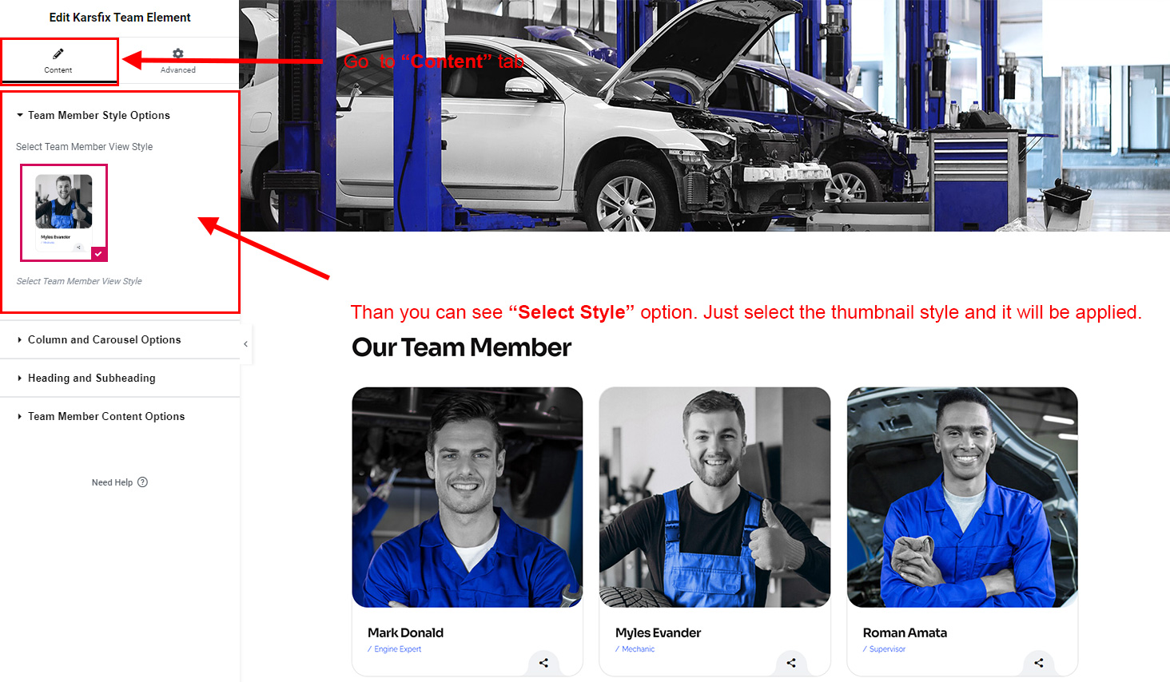Select the team member style thumbnail

[x=63, y=212]
